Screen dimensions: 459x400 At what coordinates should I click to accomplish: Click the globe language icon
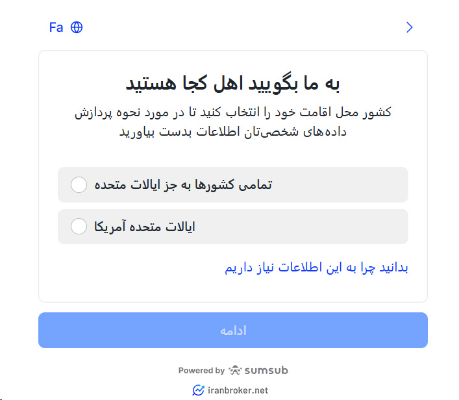pyautogui.click(x=77, y=27)
